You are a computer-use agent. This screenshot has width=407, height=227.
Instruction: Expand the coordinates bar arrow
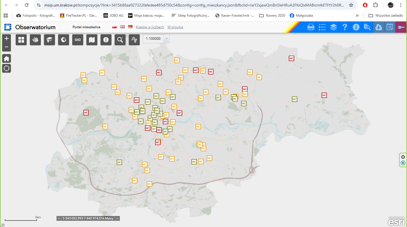(x=117, y=218)
